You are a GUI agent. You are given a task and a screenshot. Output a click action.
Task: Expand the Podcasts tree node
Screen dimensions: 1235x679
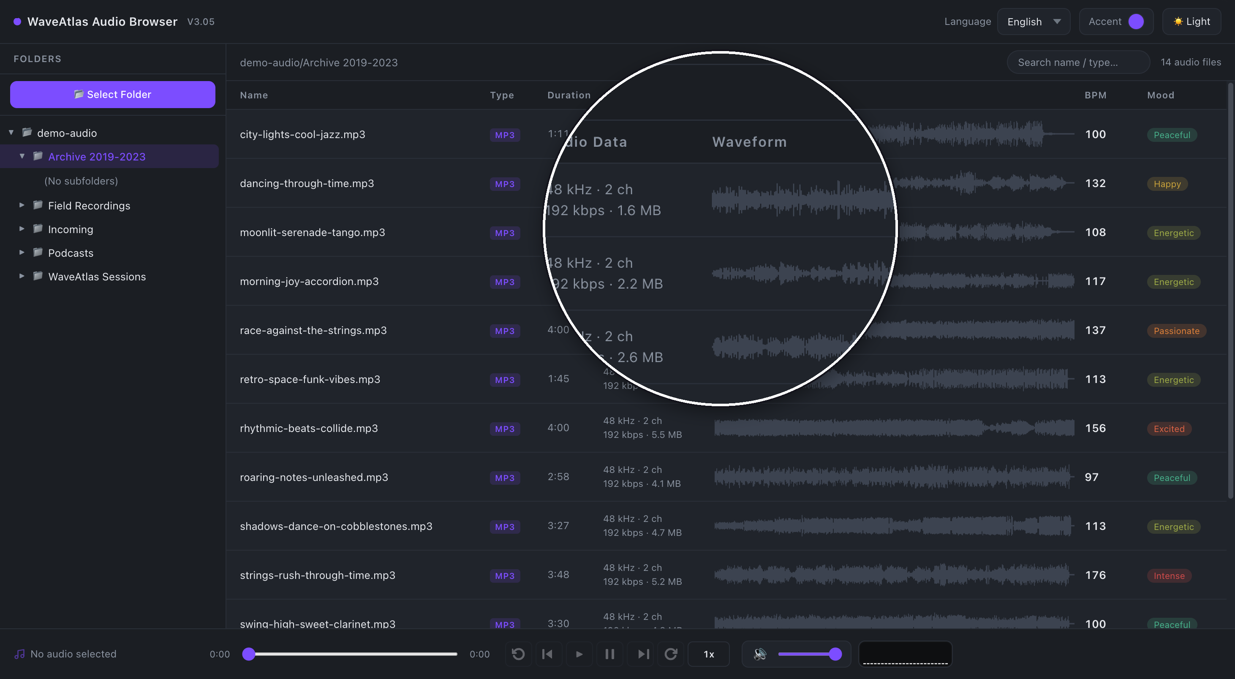coord(22,253)
